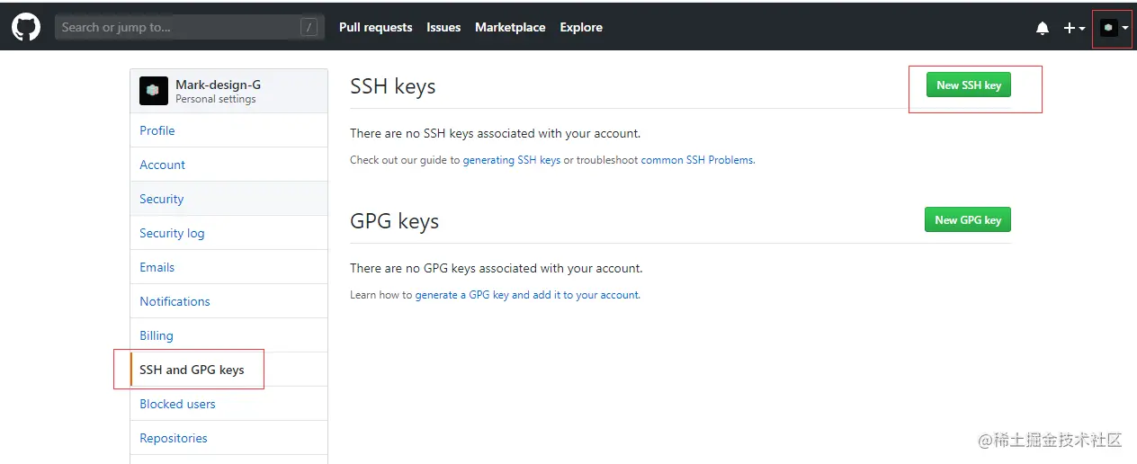Open the Issues page
The height and width of the screenshot is (464, 1137).
pyautogui.click(x=443, y=28)
